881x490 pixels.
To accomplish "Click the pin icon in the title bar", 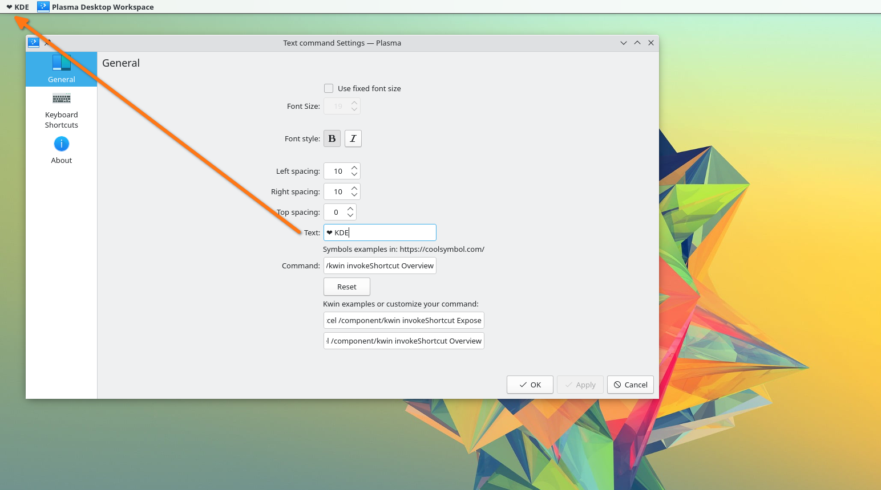I will pos(47,43).
